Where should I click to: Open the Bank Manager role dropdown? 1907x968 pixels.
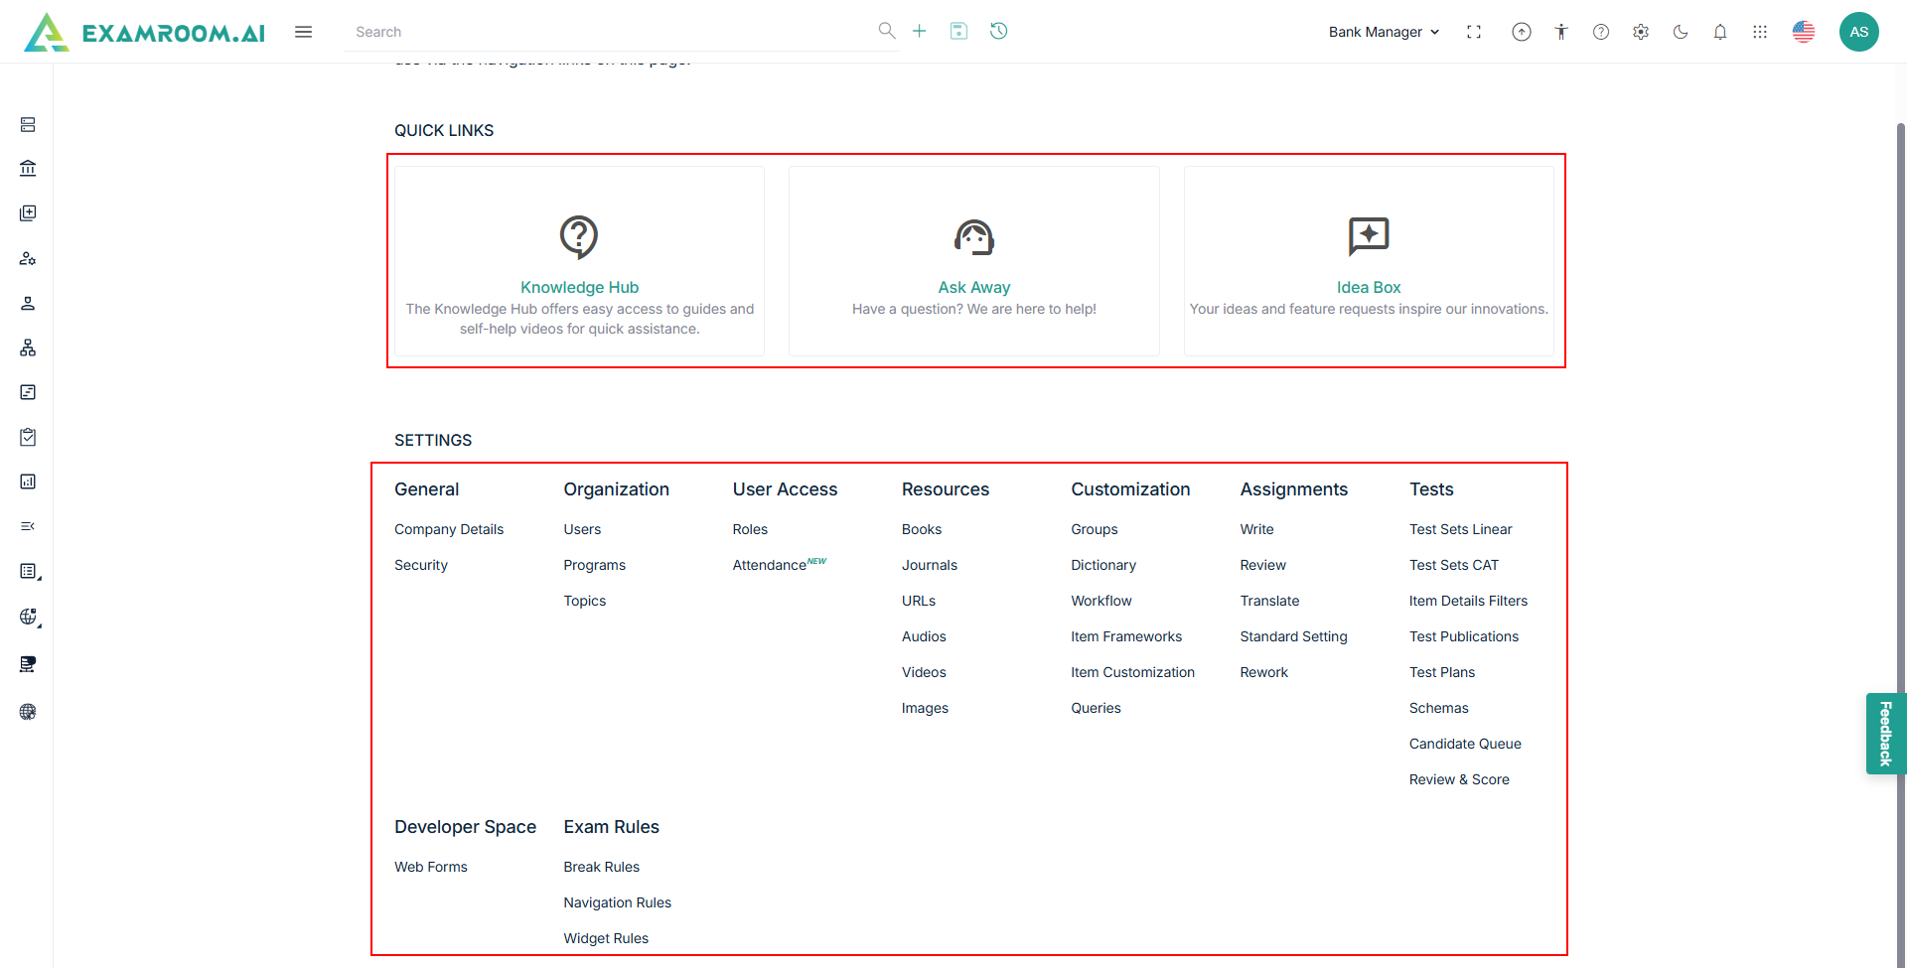pyautogui.click(x=1384, y=32)
